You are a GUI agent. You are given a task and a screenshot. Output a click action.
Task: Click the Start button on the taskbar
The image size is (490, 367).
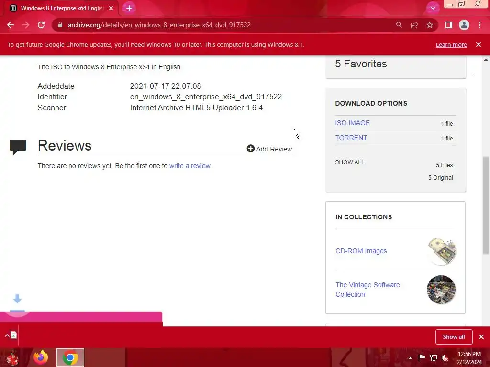coord(12,357)
